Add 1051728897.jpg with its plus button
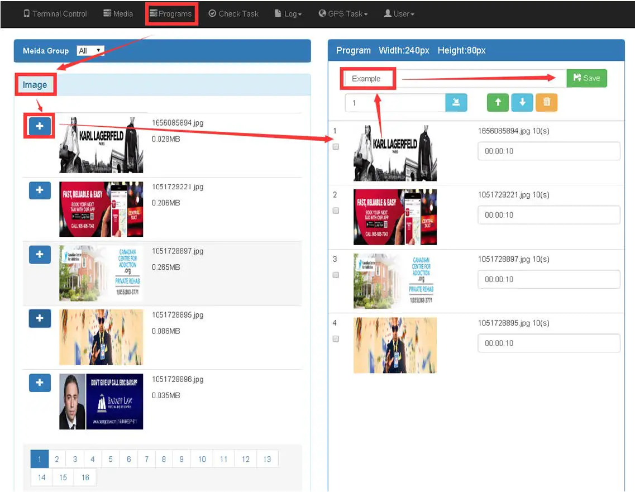The image size is (635, 492). point(40,254)
